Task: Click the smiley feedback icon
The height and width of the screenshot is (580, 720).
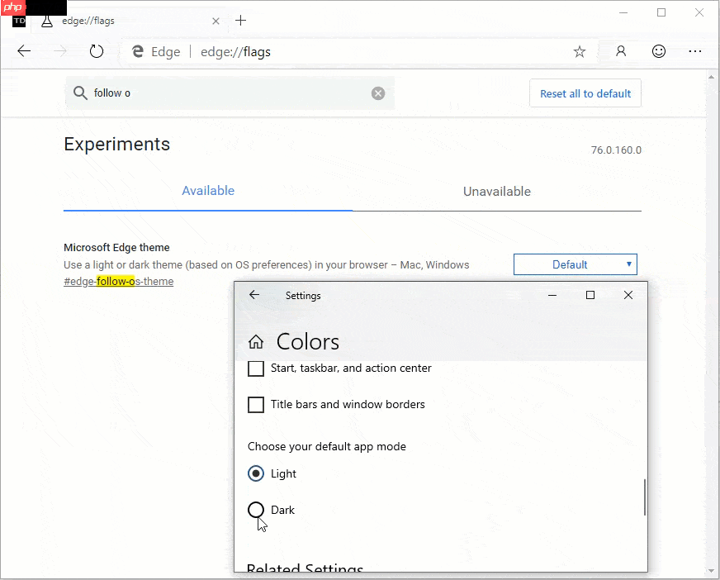Action: [658, 51]
